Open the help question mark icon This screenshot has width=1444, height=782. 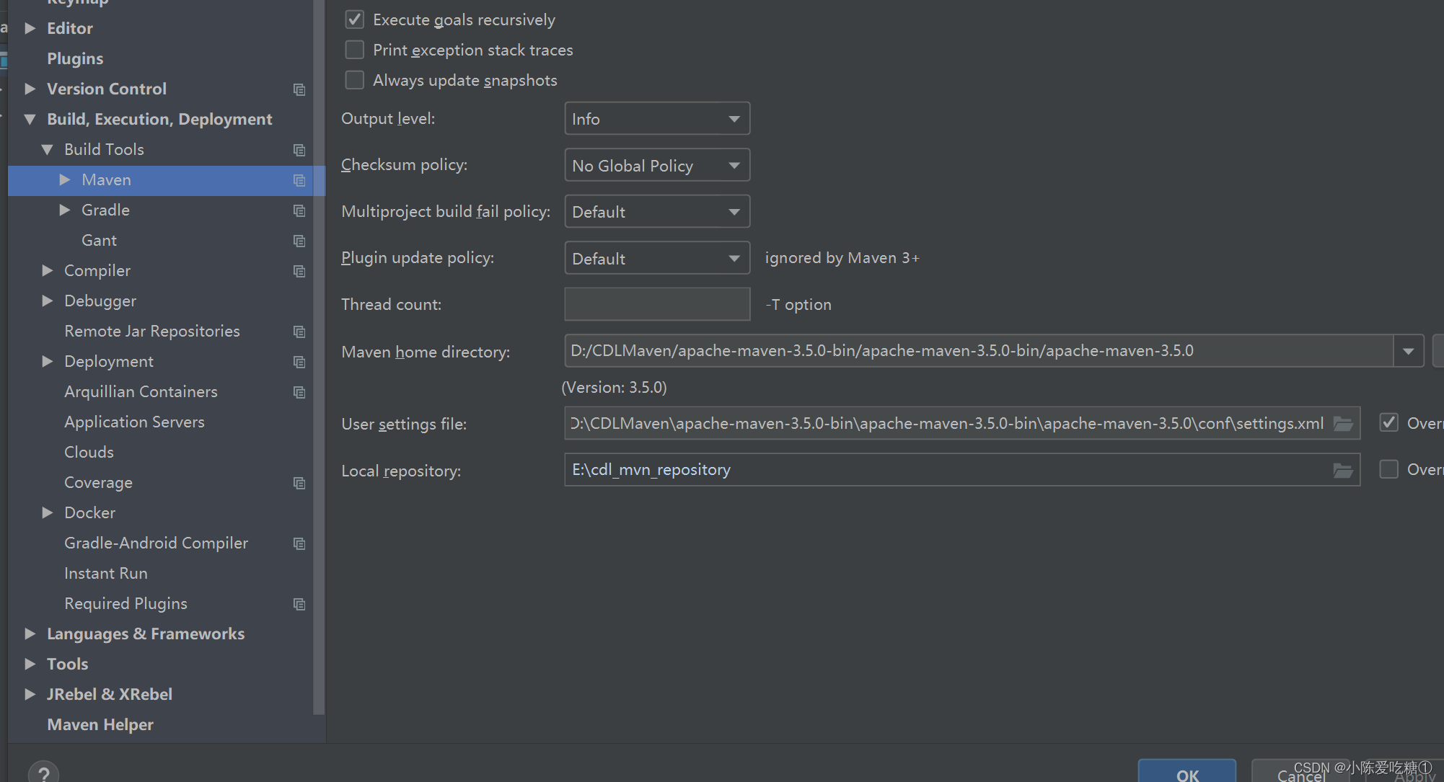tap(44, 774)
